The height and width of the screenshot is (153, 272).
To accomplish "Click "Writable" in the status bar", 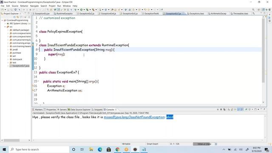I will (126, 144).
